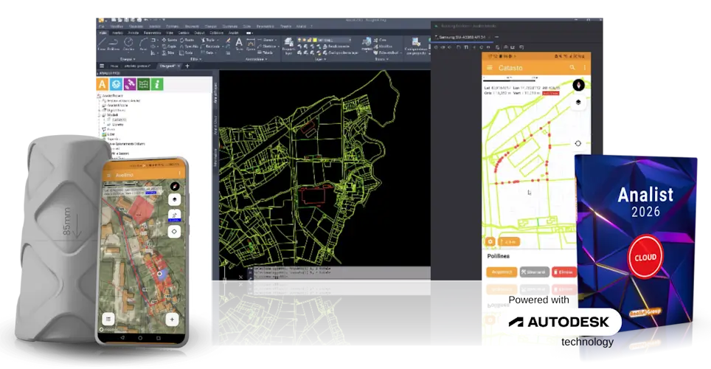This screenshot has width=711, height=369.
Task: Open the hamburger menu in Catasto header
Action: (490, 68)
